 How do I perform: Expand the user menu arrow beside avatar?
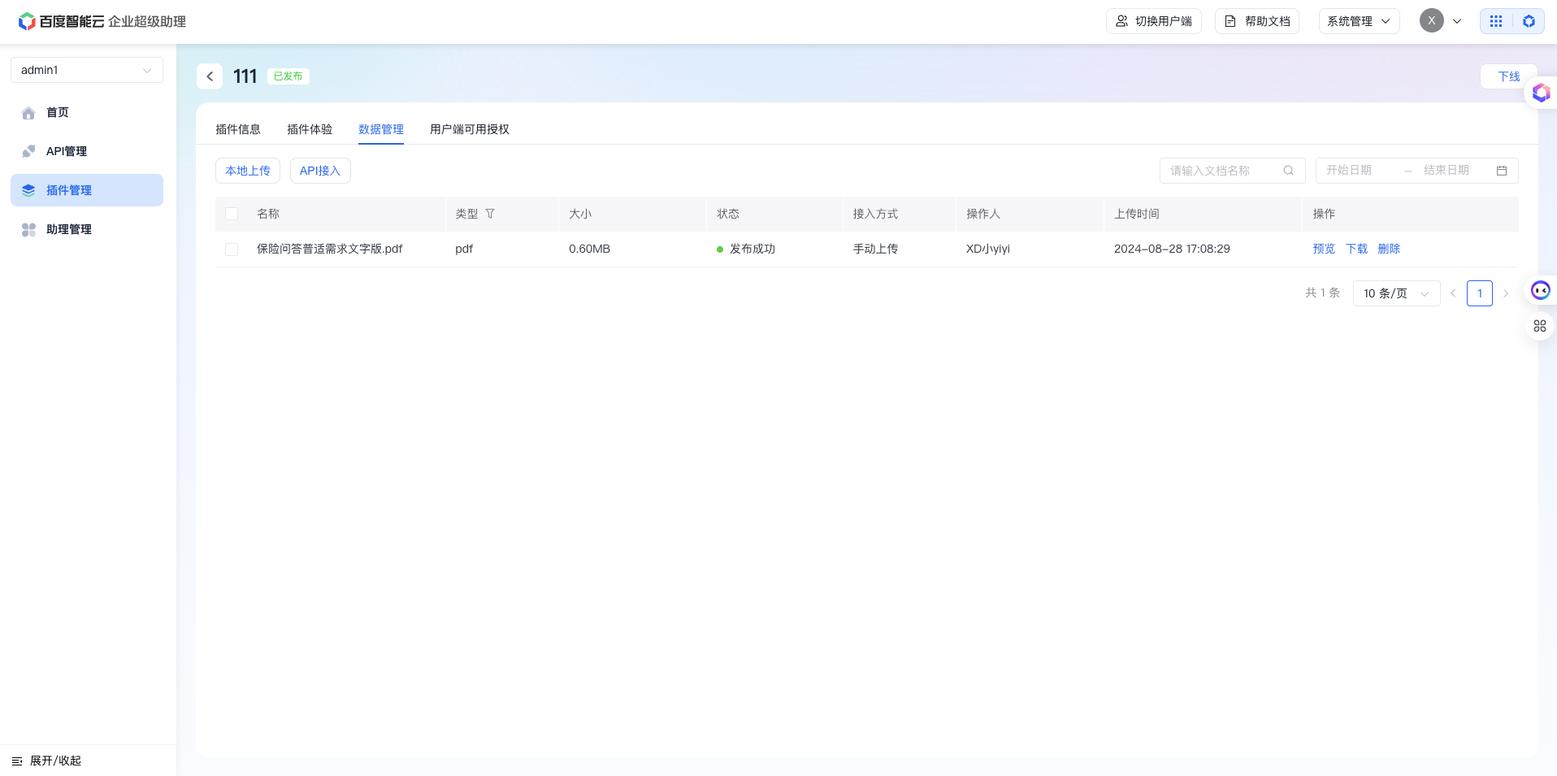click(1457, 21)
